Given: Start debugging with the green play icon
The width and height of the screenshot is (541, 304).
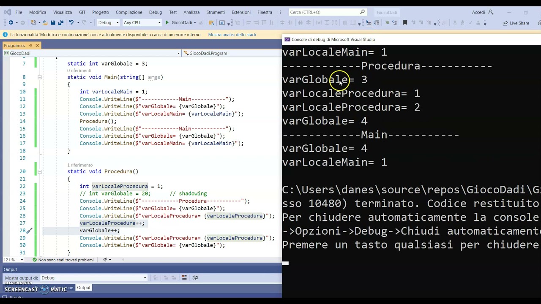Looking at the screenshot, I should coord(167,22).
